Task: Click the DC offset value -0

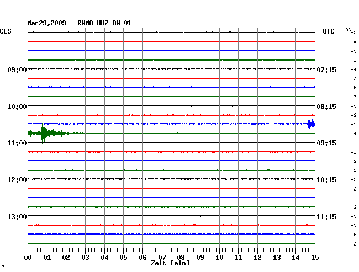Action: coord(353,42)
